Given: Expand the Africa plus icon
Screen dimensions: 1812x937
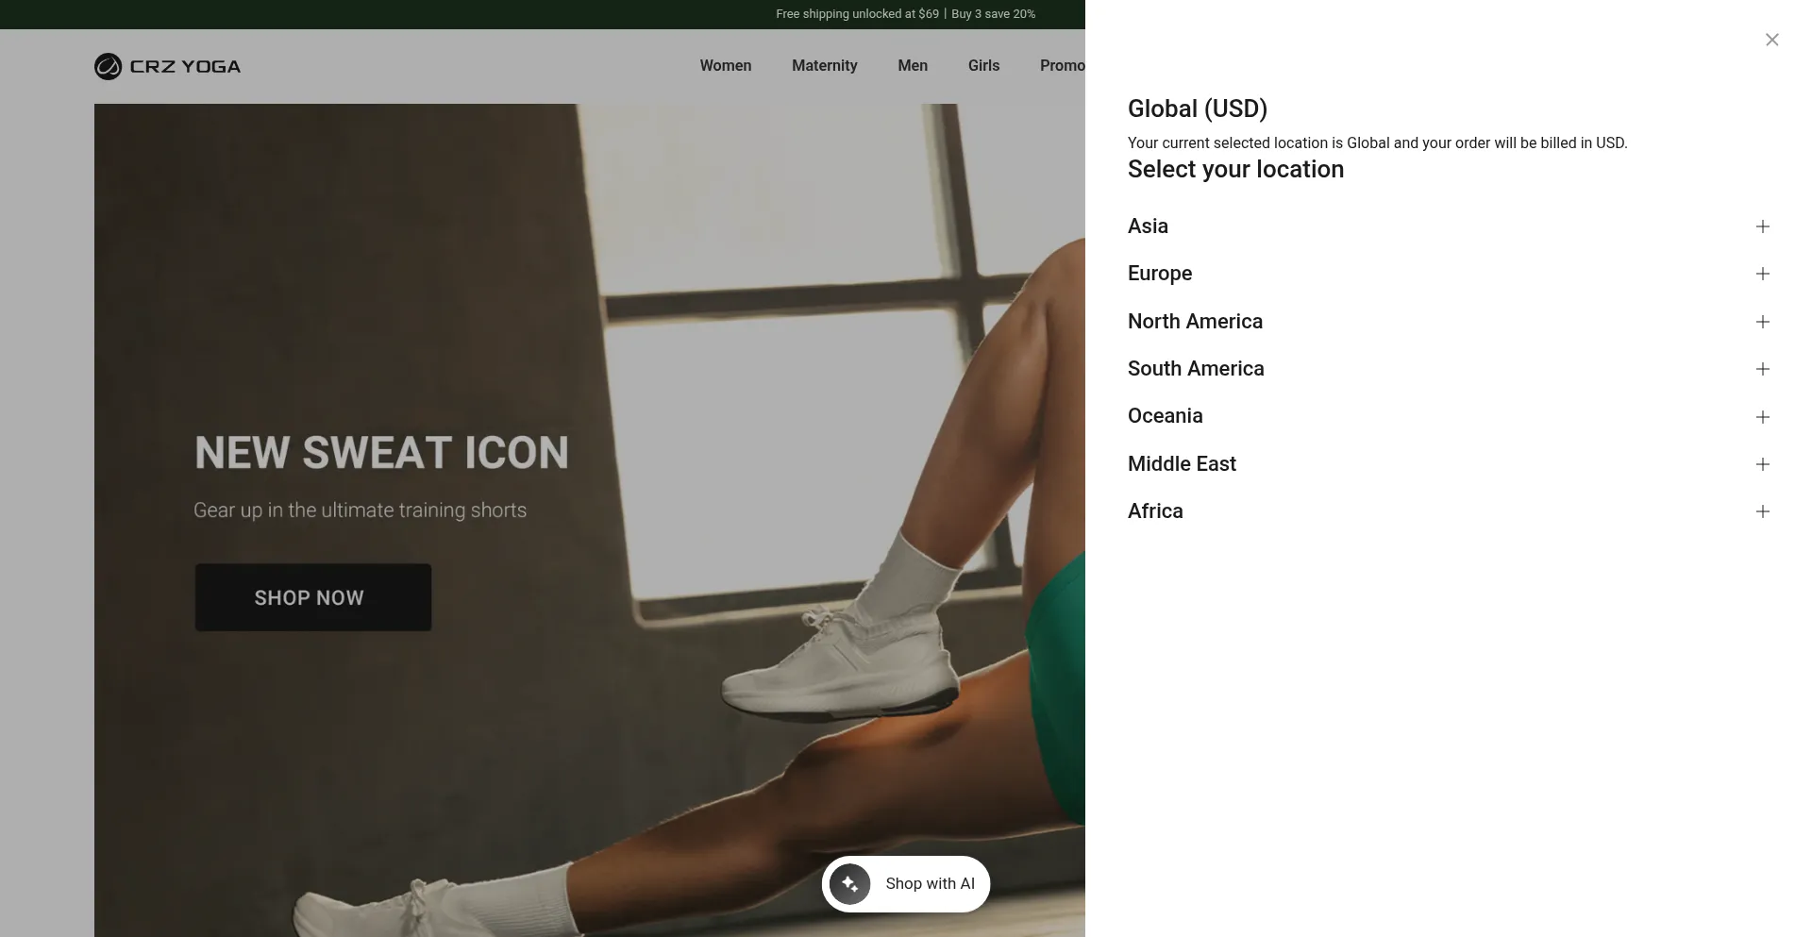Looking at the screenshot, I should tap(1762, 511).
